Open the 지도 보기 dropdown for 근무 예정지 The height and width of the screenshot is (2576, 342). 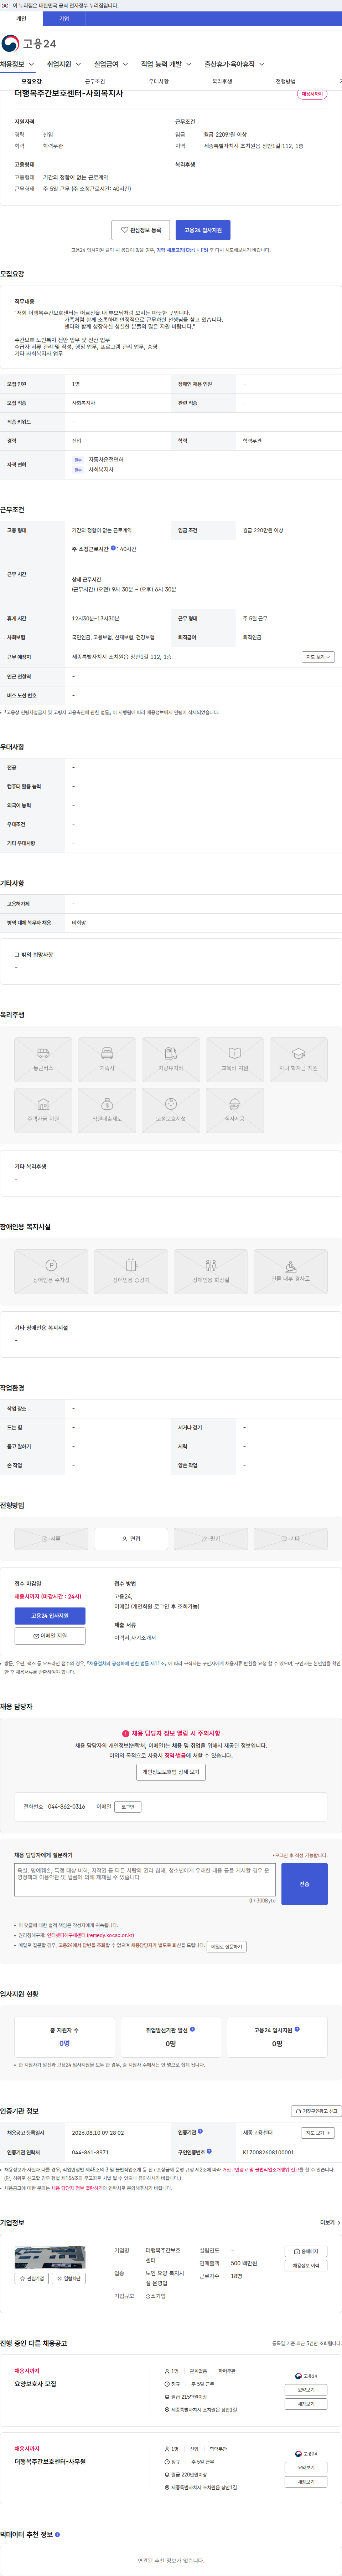click(318, 657)
